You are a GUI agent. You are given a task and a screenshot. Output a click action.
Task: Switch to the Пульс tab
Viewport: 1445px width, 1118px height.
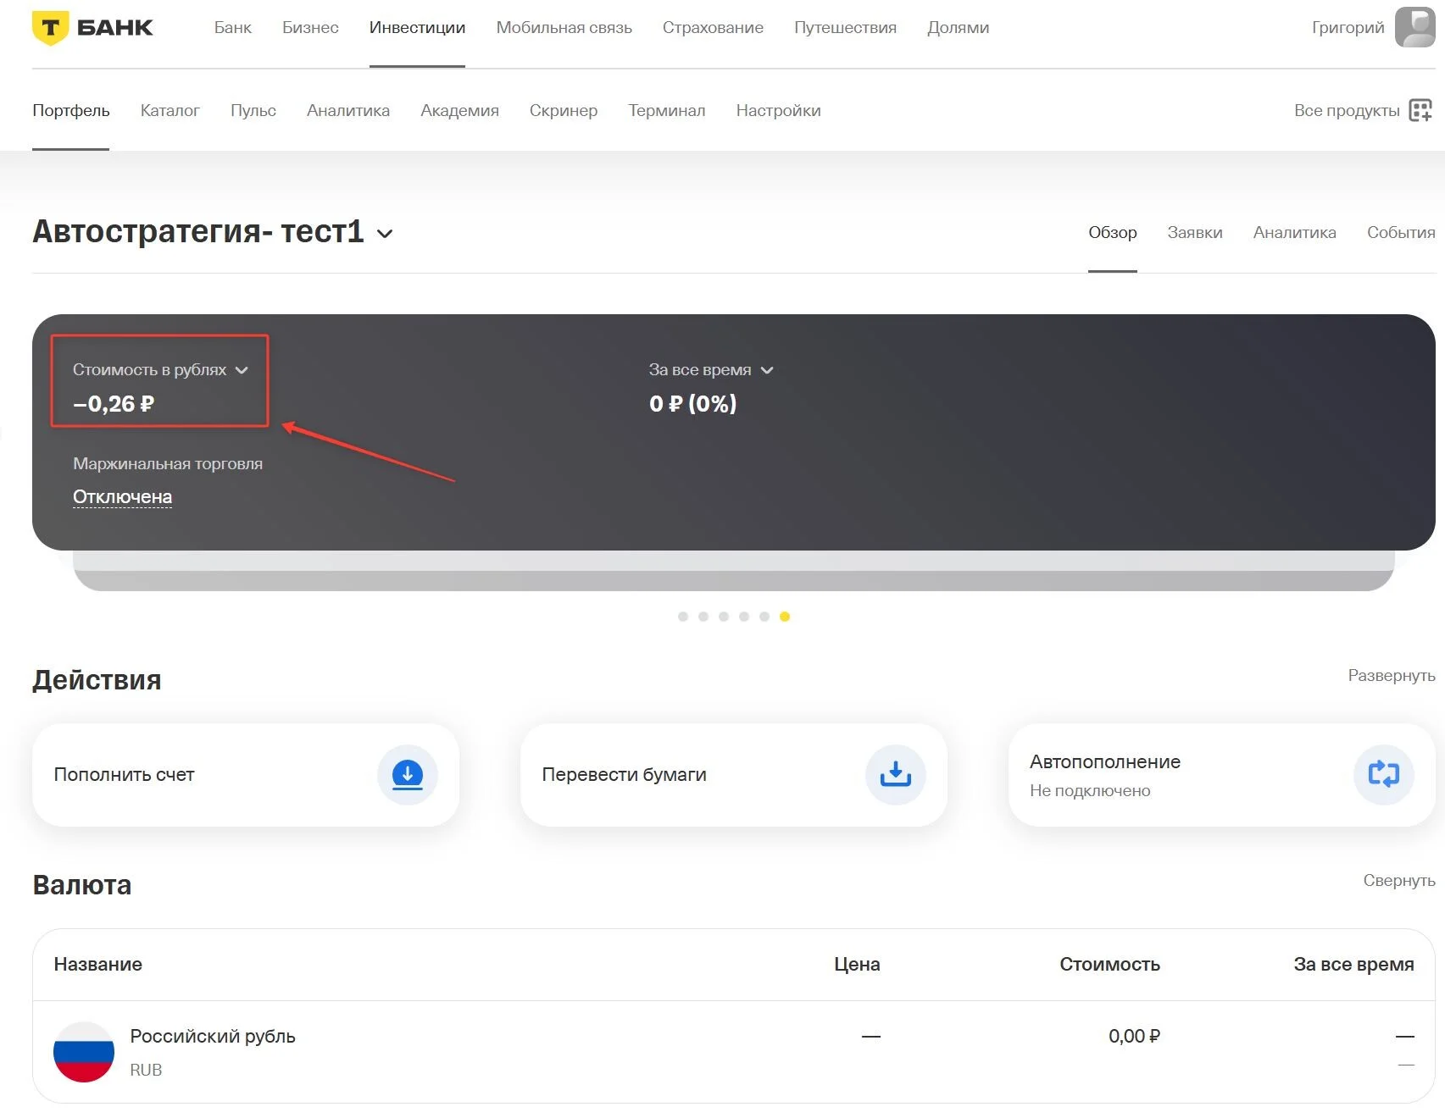coord(253,110)
